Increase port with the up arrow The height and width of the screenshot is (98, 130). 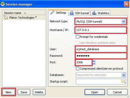click(94, 61)
